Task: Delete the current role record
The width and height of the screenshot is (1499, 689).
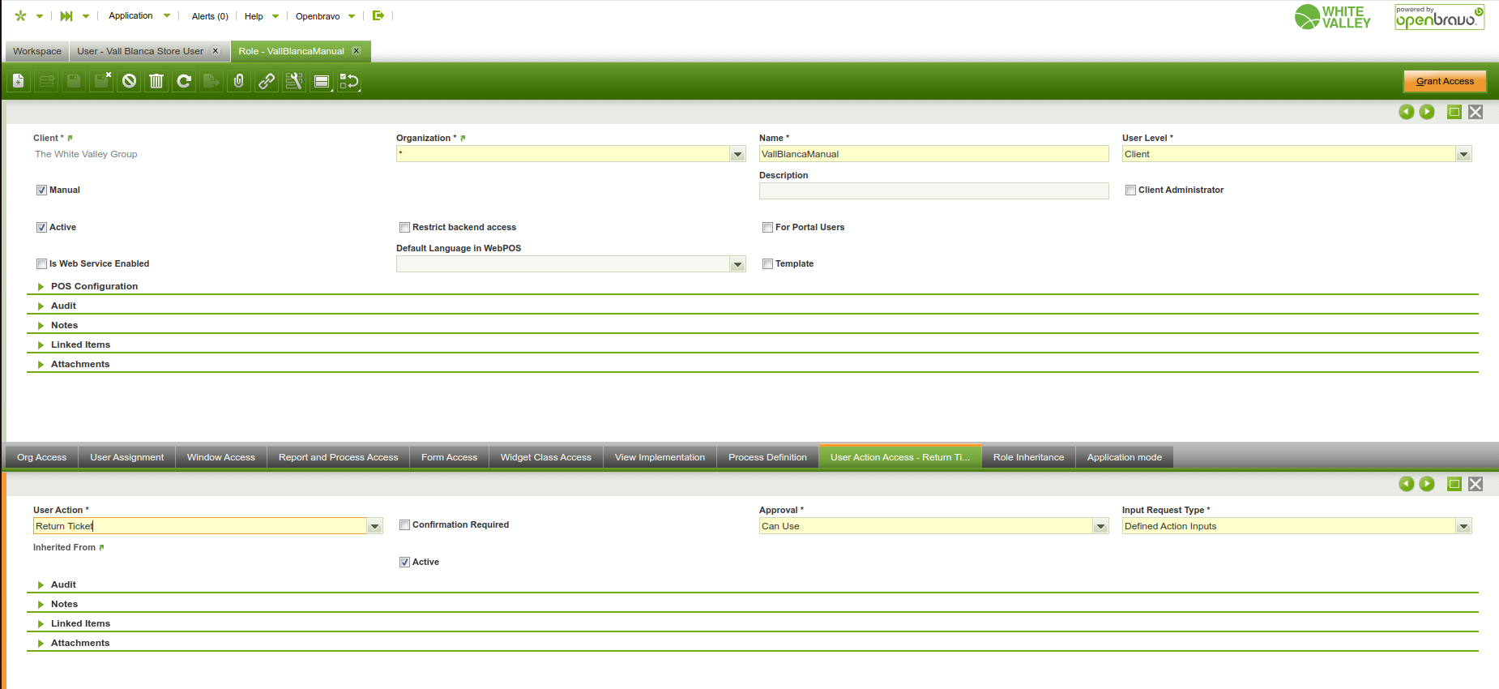Action: 156,81
